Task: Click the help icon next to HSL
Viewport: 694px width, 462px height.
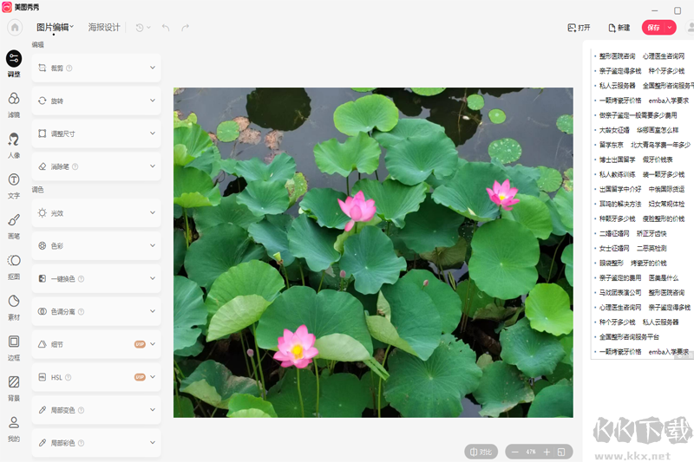Action: (69, 378)
